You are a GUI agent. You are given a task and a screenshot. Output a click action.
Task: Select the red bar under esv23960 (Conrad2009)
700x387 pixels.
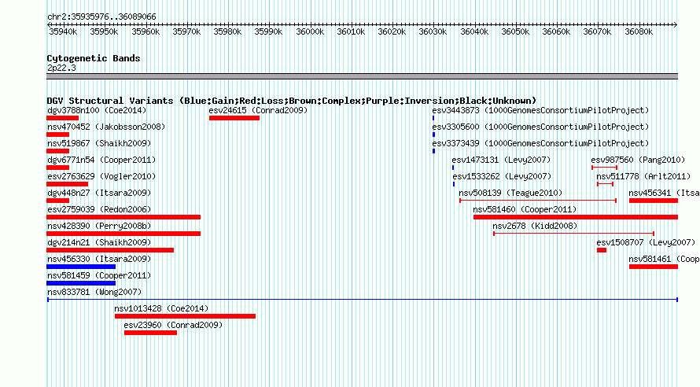coord(150,333)
